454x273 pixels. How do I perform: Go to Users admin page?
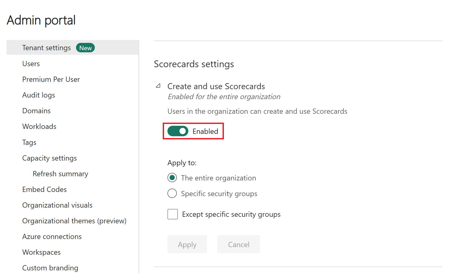coord(31,64)
